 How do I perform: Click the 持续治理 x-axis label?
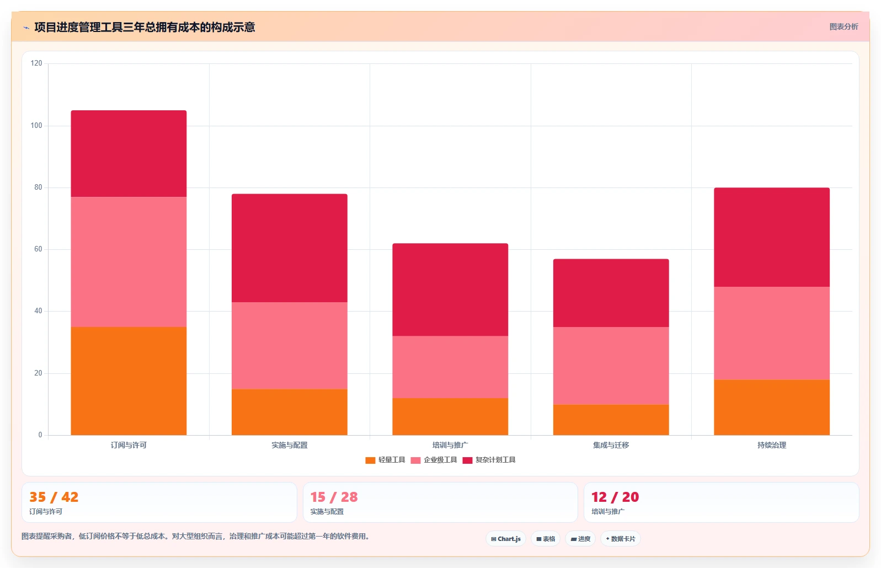[772, 445]
